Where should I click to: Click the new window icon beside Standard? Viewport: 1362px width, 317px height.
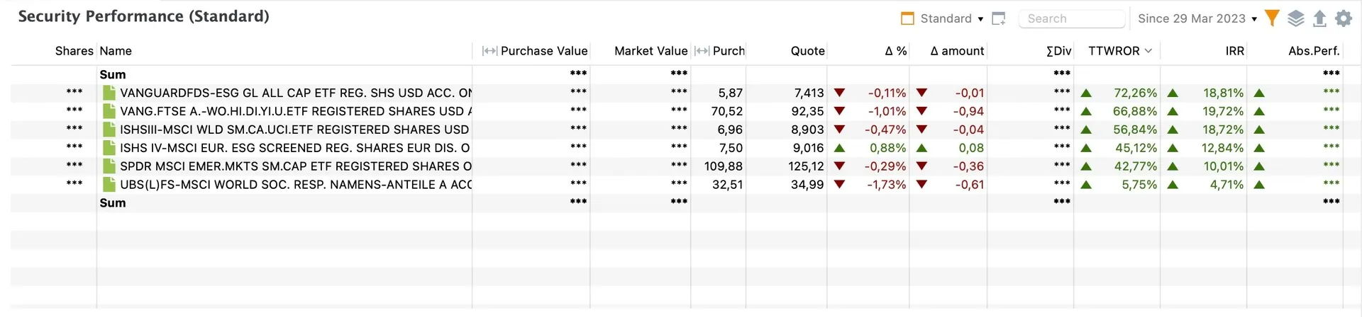[x=999, y=18]
